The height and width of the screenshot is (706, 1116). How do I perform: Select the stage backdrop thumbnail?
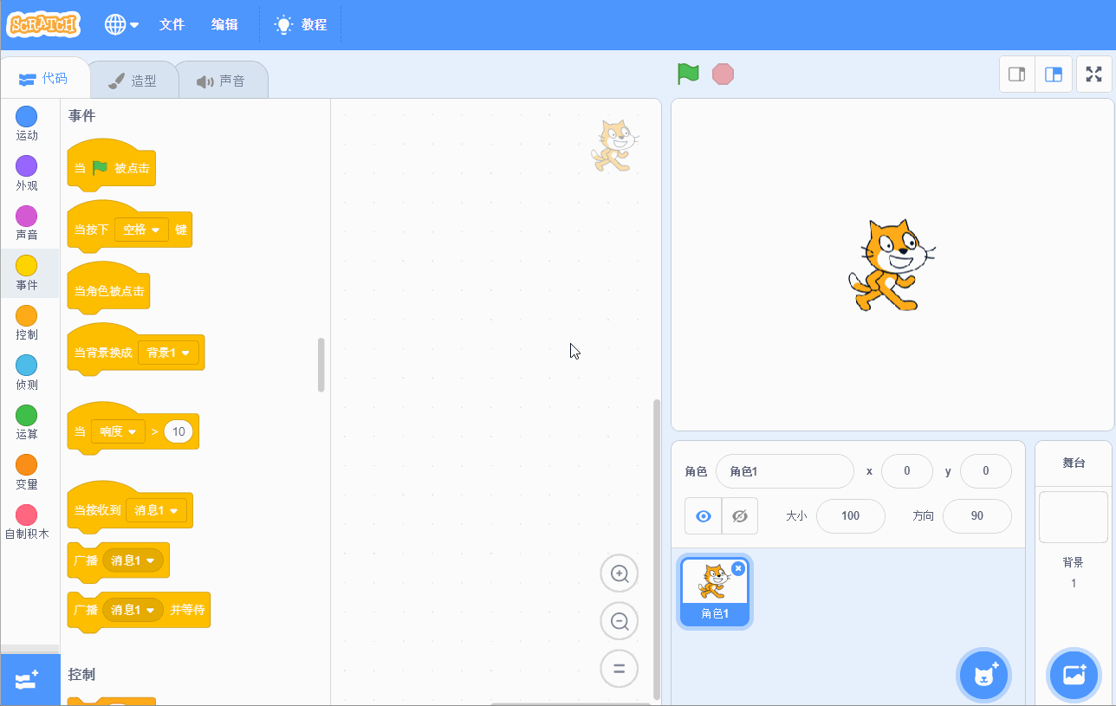click(x=1074, y=517)
